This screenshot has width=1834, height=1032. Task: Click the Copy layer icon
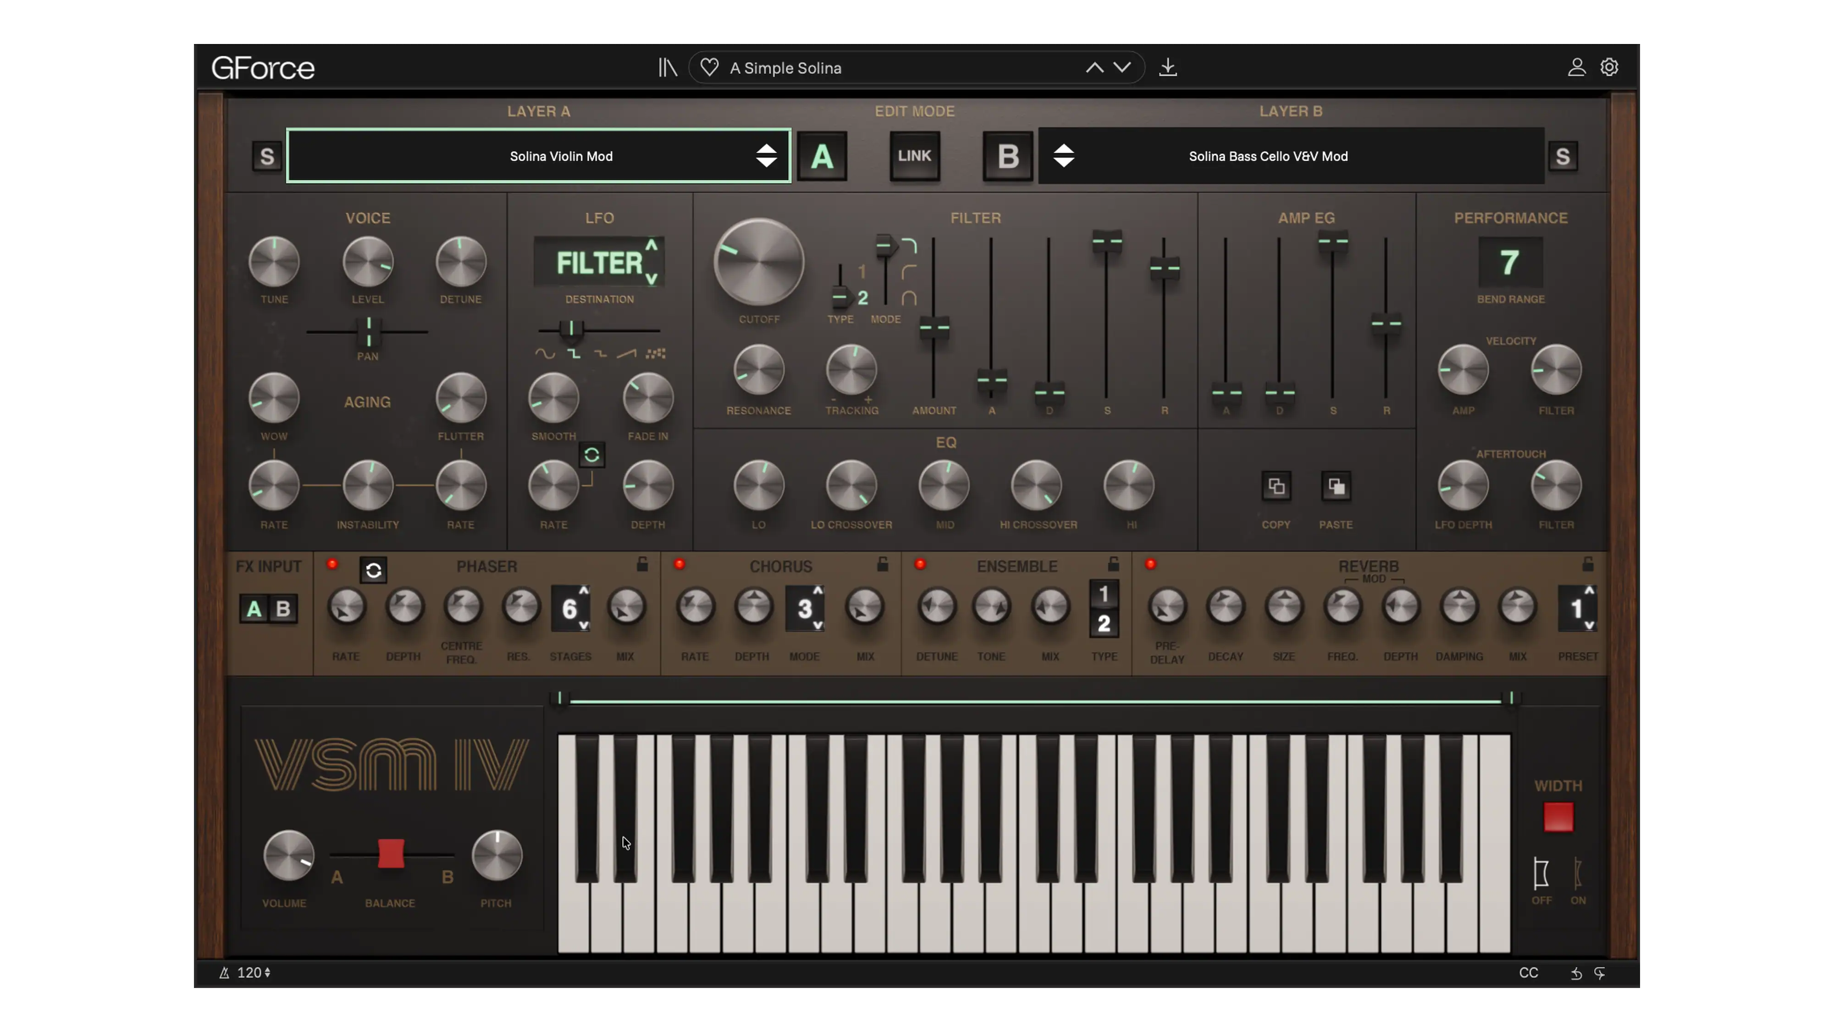pyautogui.click(x=1276, y=487)
